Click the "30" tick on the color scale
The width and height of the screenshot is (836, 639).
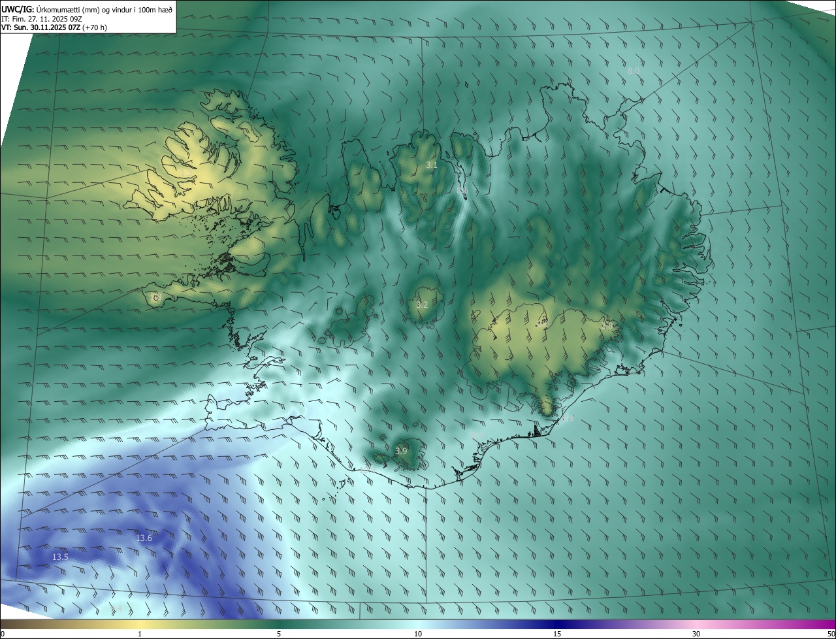(x=696, y=634)
